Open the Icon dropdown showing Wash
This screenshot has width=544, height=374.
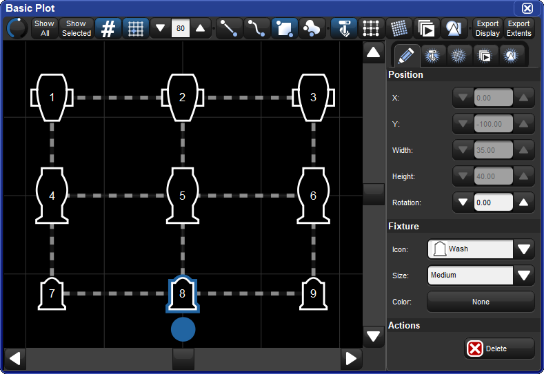coord(481,249)
